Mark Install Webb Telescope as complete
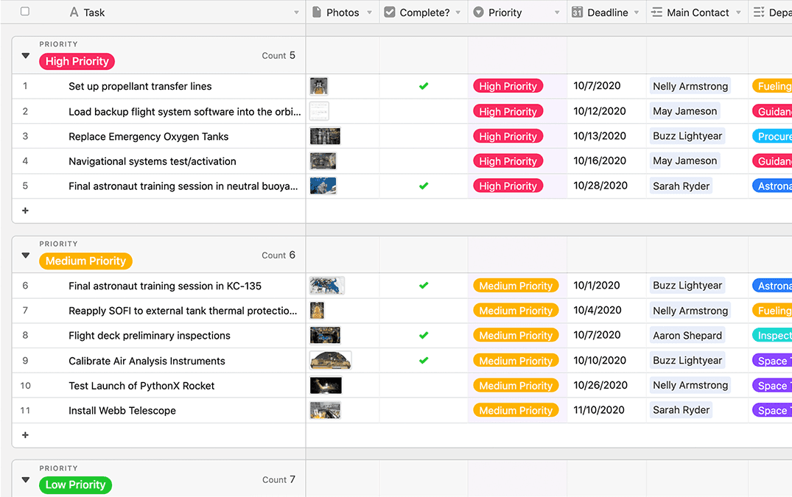This screenshot has height=497, width=792. [x=423, y=410]
